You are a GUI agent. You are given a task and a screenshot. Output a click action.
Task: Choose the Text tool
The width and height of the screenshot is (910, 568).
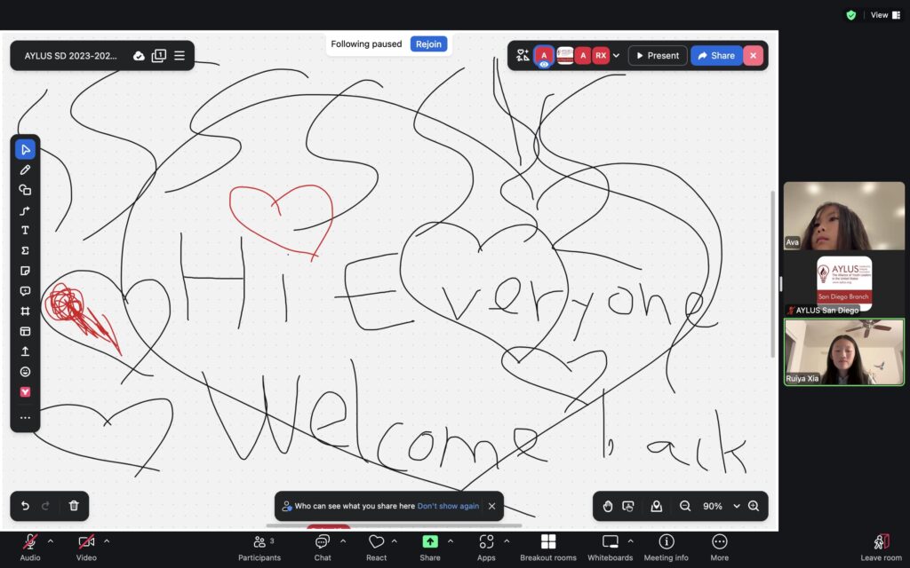pos(25,231)
